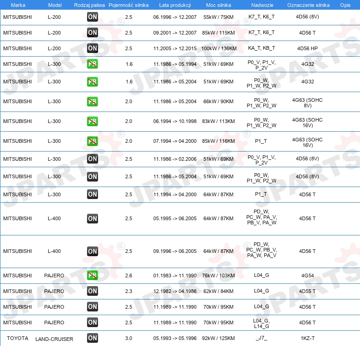Click the 100kW / 136KM power cell

(219, 48)
